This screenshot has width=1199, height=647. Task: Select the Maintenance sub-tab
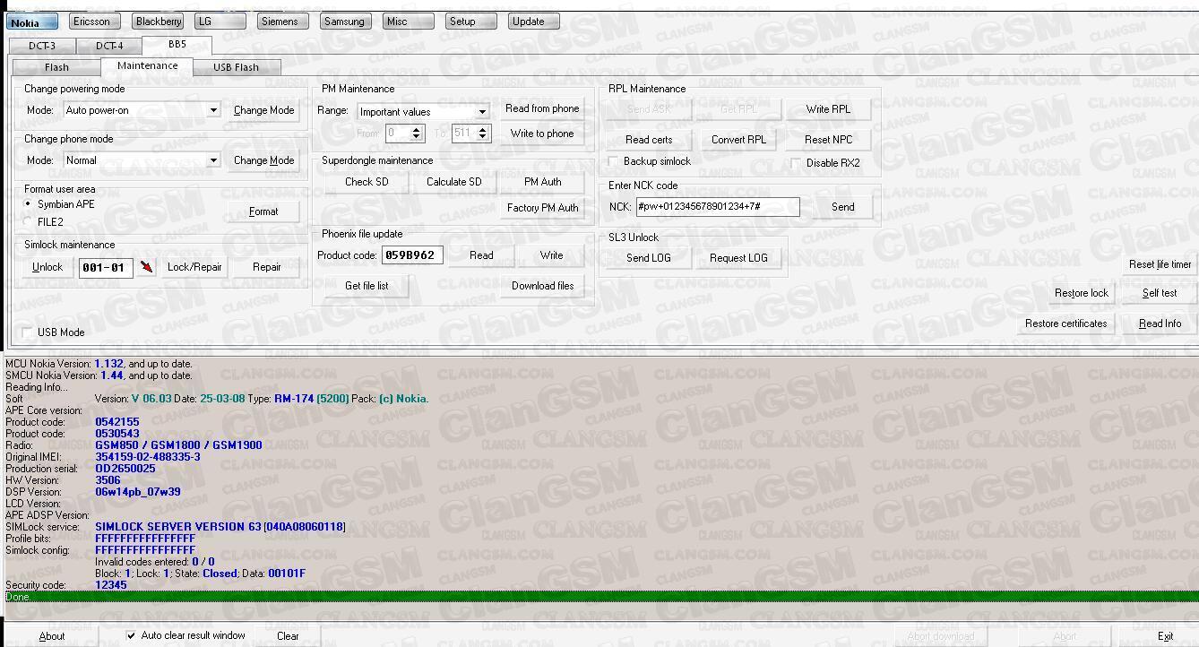147,66
